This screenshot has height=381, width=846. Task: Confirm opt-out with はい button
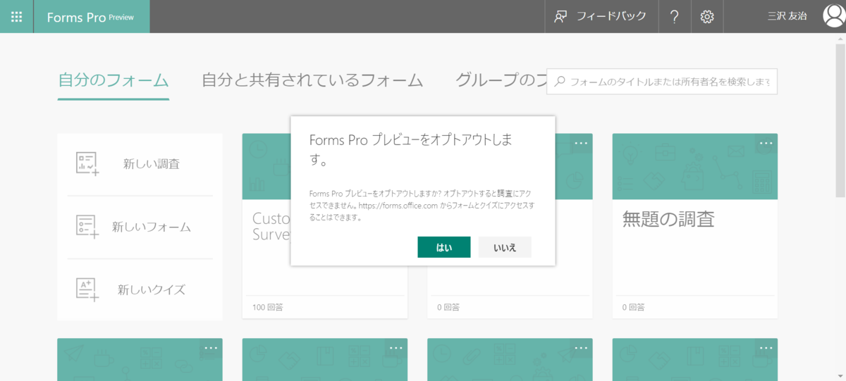[x=444, y=247]
